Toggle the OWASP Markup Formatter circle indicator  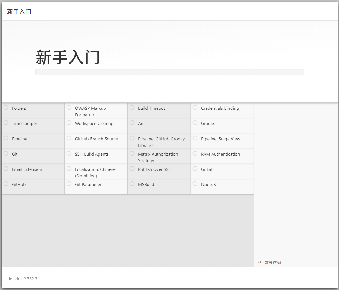point(69,108)
